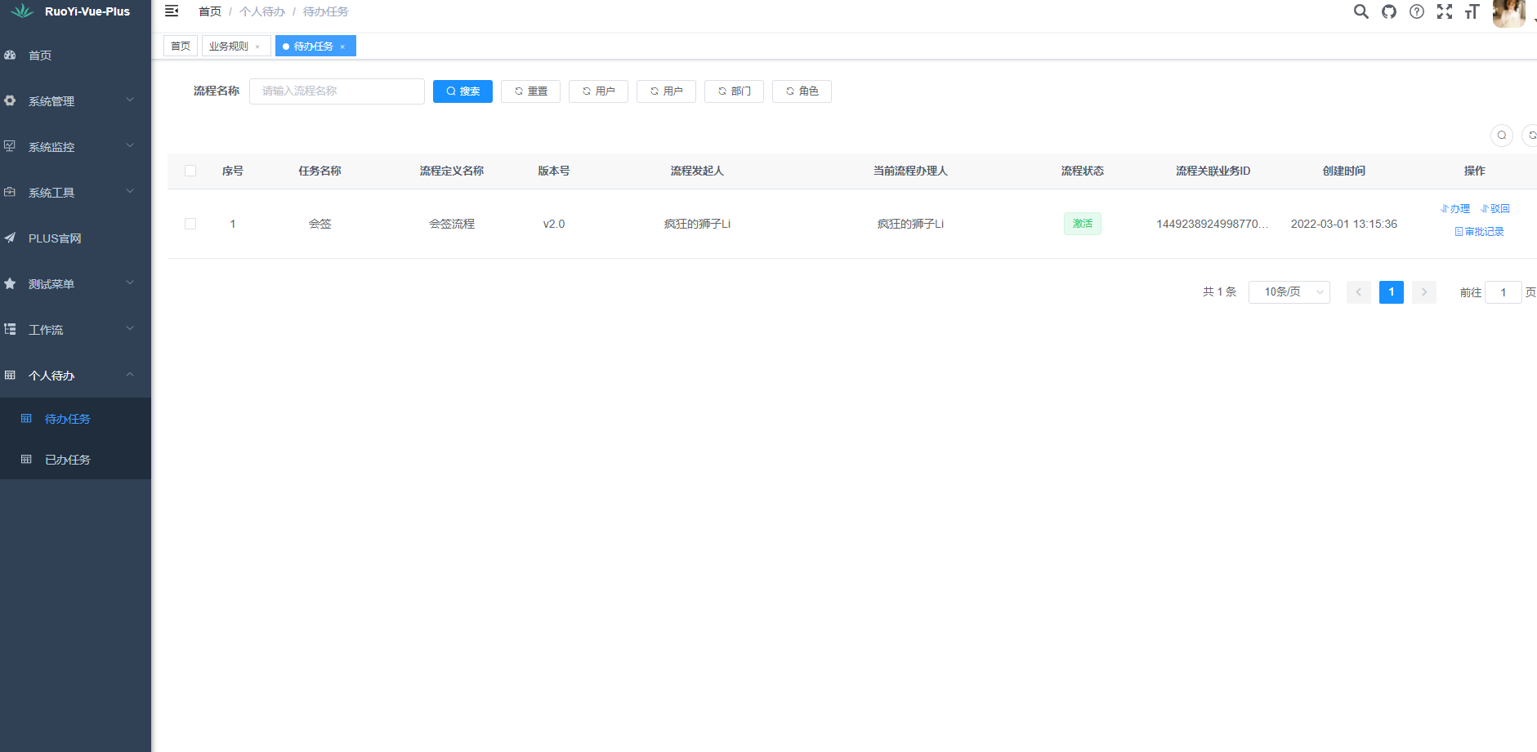The image size is (1537, 752).
Task: Toggle fullscreen mode icon
Action: [1445, 11]
